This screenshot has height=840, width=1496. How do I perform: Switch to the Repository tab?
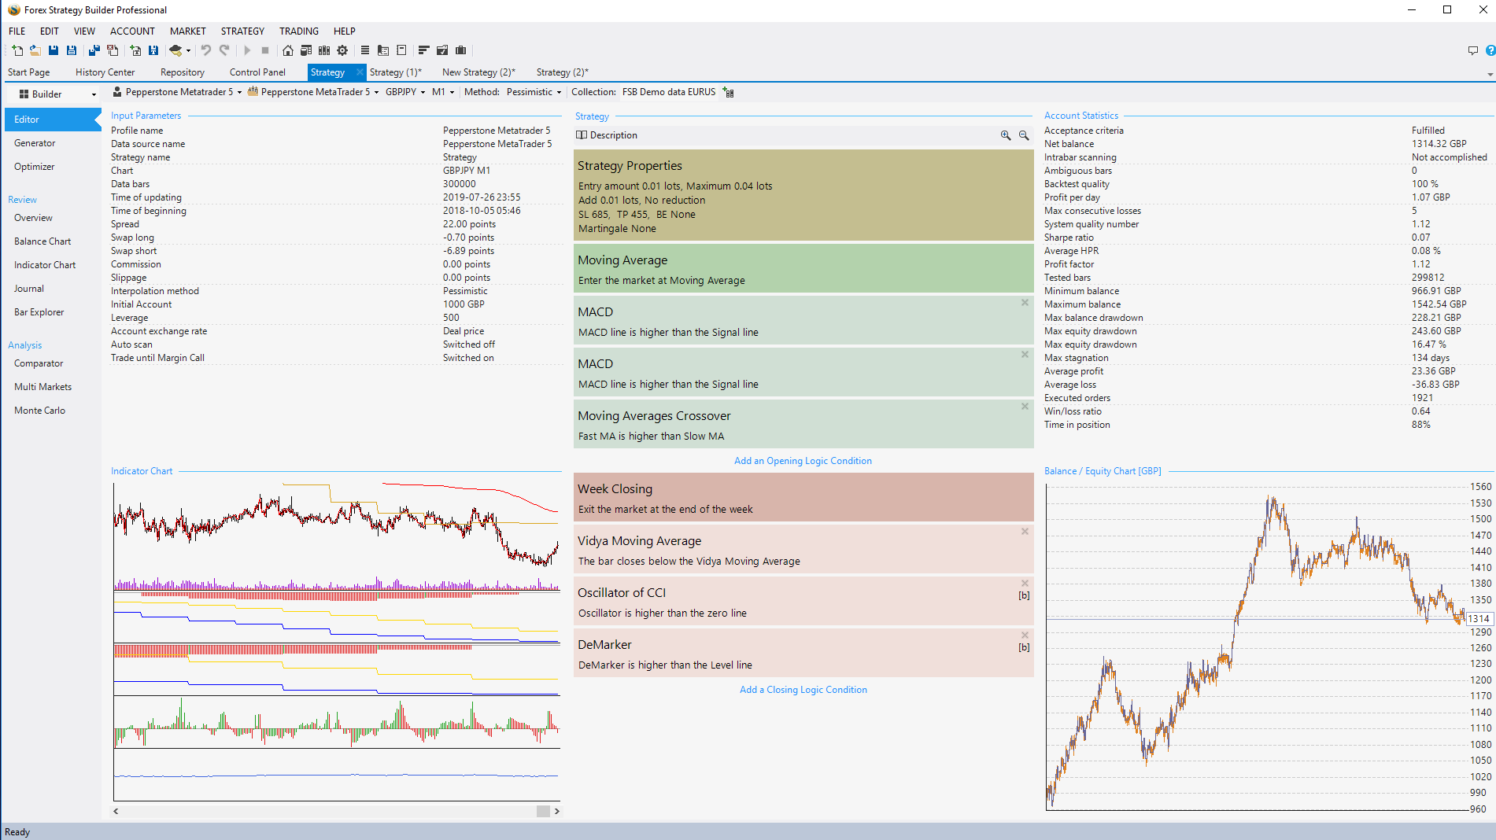183,72
